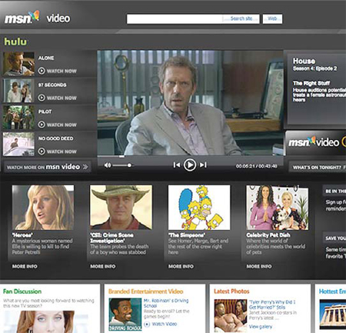Image resolution: width=346 pixels, height=333 pixels.
Task: Click More Info under Celebrity Pet Dish
Action: [x=259, y=266]
